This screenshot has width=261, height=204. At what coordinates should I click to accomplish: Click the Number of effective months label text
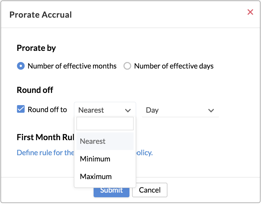[x=72, y=66]
